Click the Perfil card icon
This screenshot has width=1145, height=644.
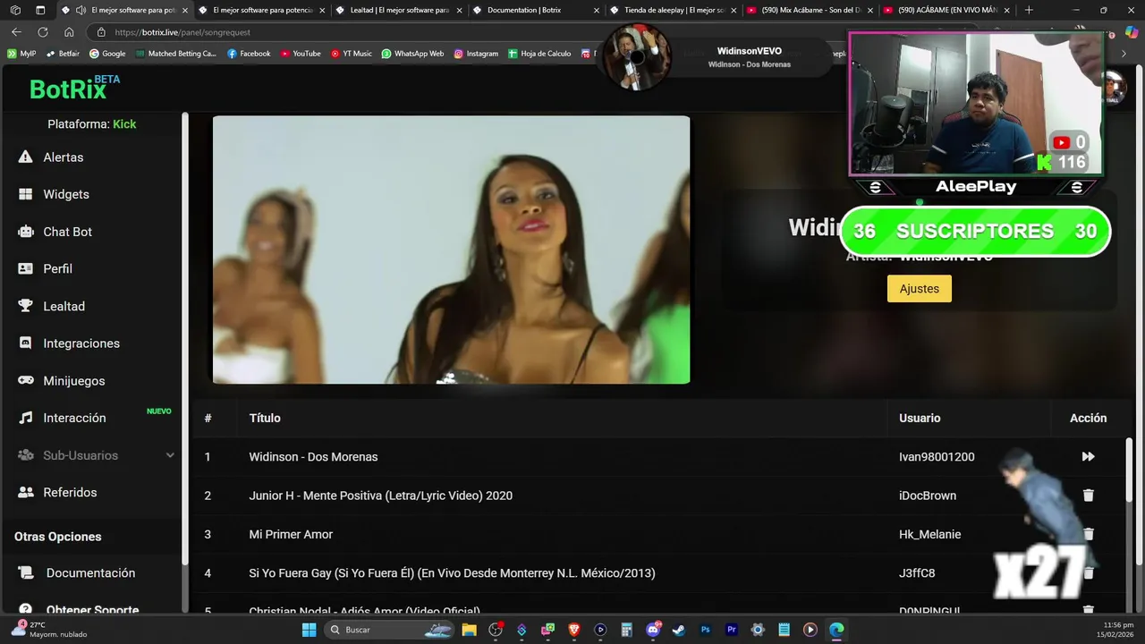[26, 268]
